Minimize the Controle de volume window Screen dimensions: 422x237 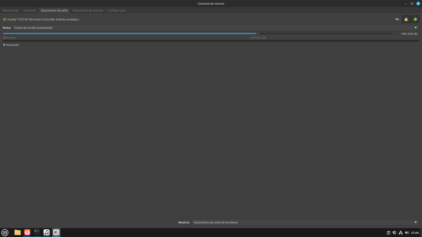(406, 4)
